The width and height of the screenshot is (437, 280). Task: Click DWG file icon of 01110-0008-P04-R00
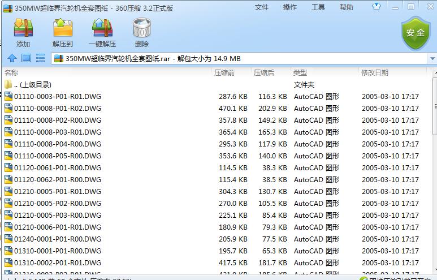point(8,144)
